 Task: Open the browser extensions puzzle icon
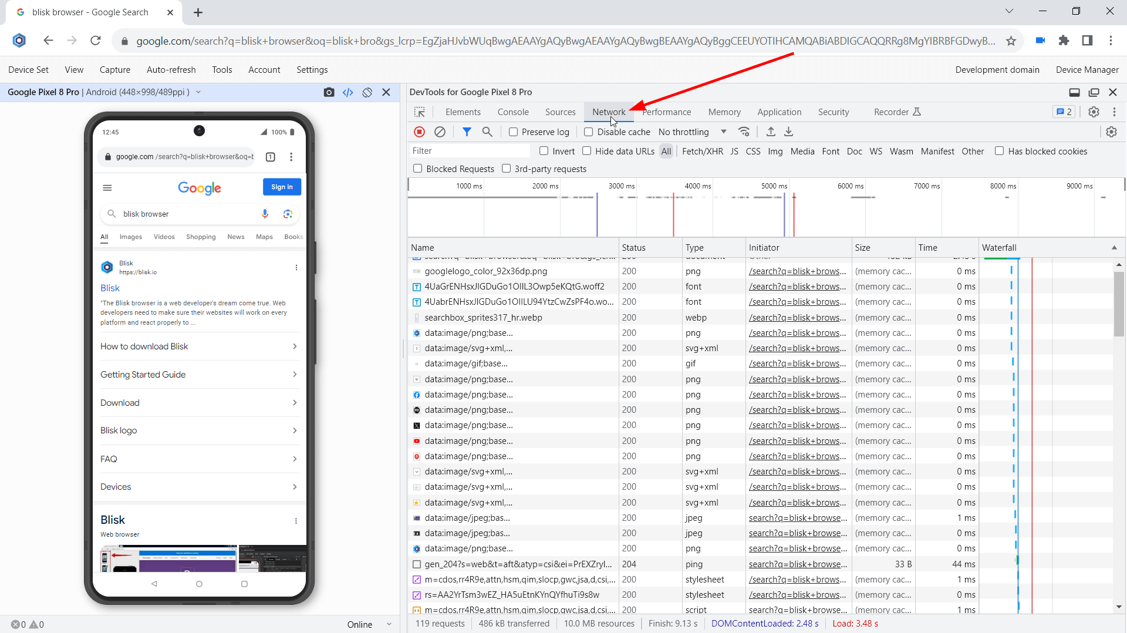coord(1064,41)
